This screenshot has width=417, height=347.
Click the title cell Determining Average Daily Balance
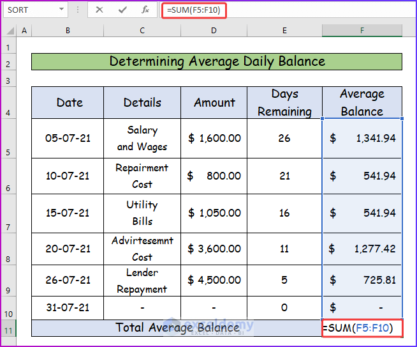pos(217,61)
